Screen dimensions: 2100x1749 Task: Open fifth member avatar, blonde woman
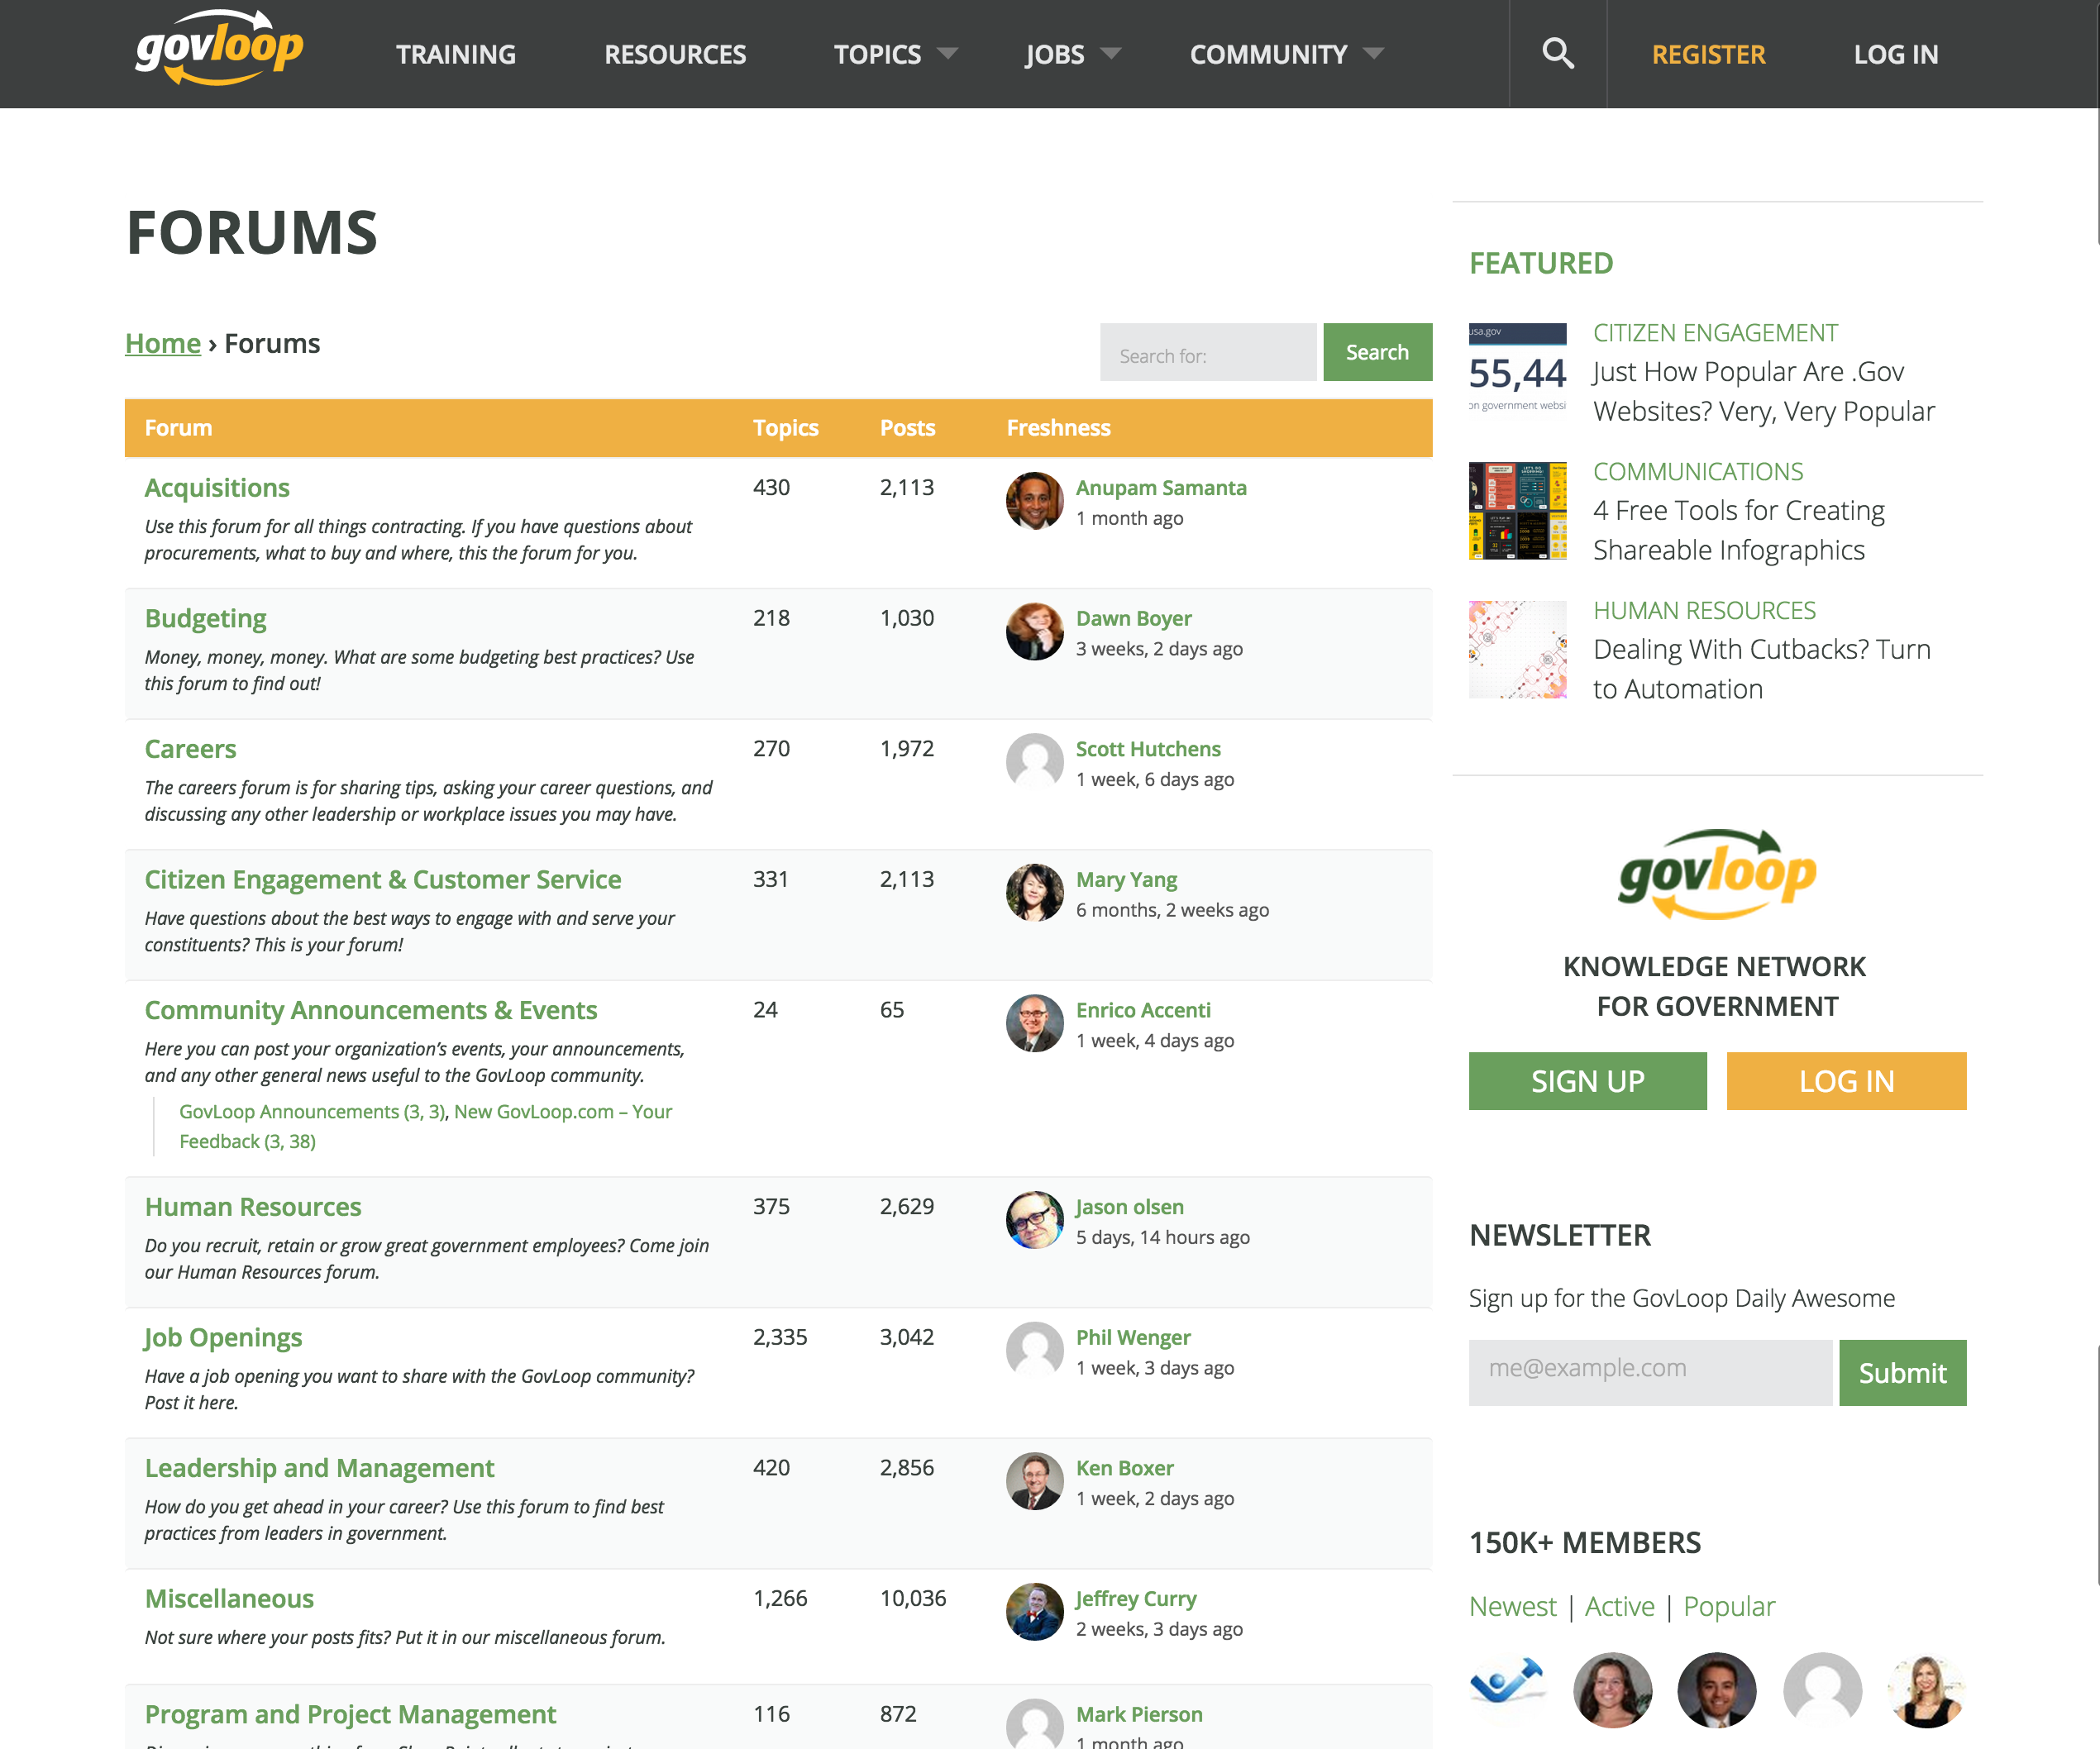[x=1926, y=1690]
